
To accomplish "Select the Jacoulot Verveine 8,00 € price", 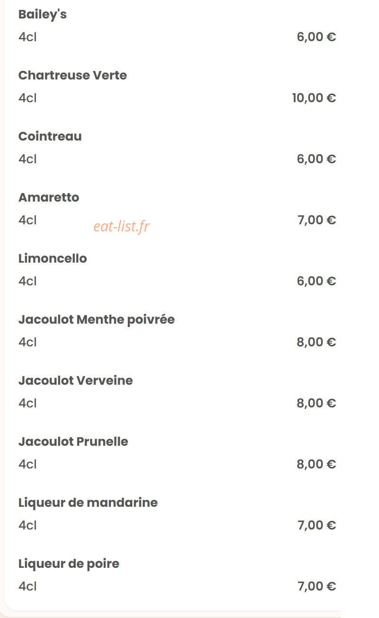I will point(316,403).
